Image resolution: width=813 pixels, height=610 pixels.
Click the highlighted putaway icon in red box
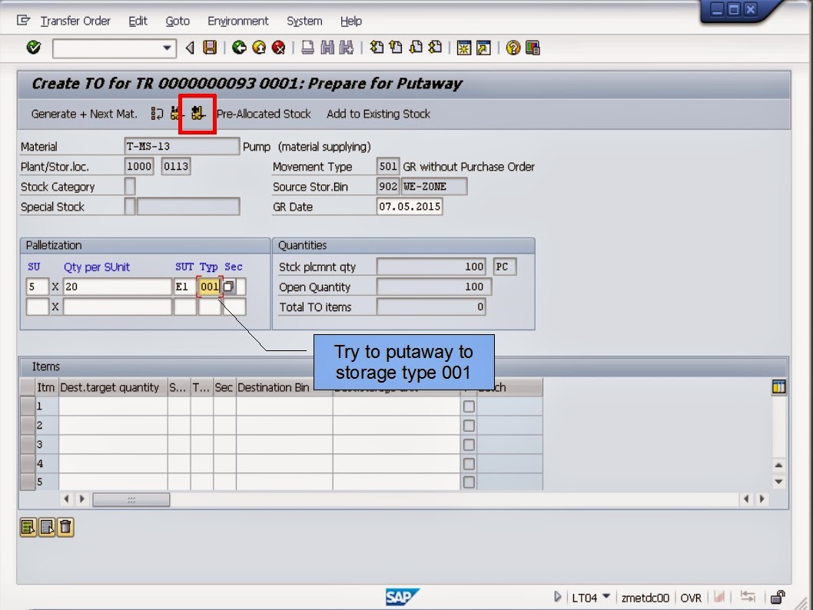click(x=197, y=114)
